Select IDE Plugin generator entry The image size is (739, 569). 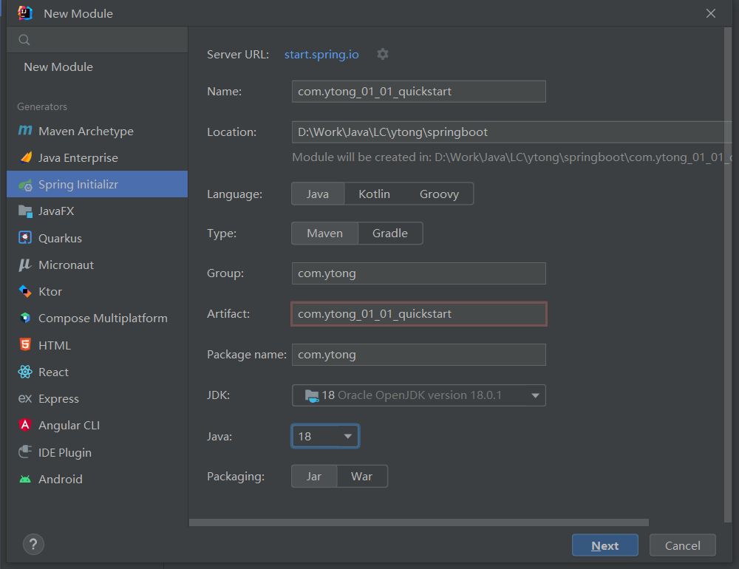point(97,452)
